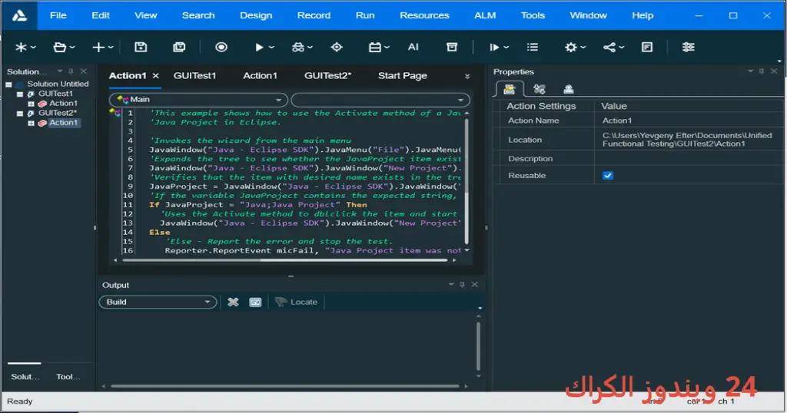Click the list view toolbar icon
This screenshot has width=787, height=413.
tap(533, 47)
